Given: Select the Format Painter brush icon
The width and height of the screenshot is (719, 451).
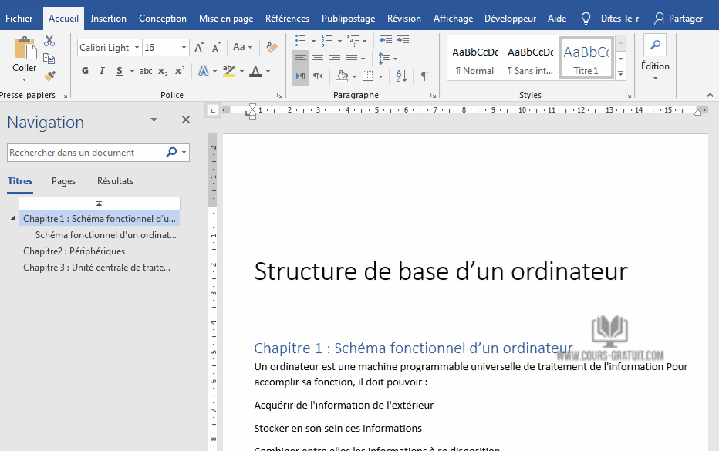Looking at the screenshot, I should pyautogui.click(x=49, y=76).
